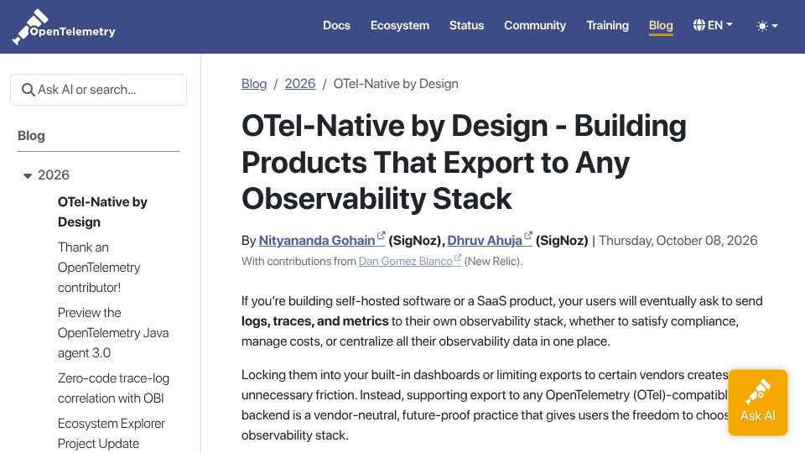Open the Blog menu item
Screen dimensions: 805x453
tap(661, 25)
